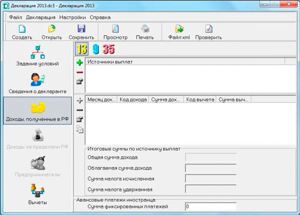Screen dimensions: 300x215
Task: Click the Сумма налога удержанная field
Action: coord(211,189)
